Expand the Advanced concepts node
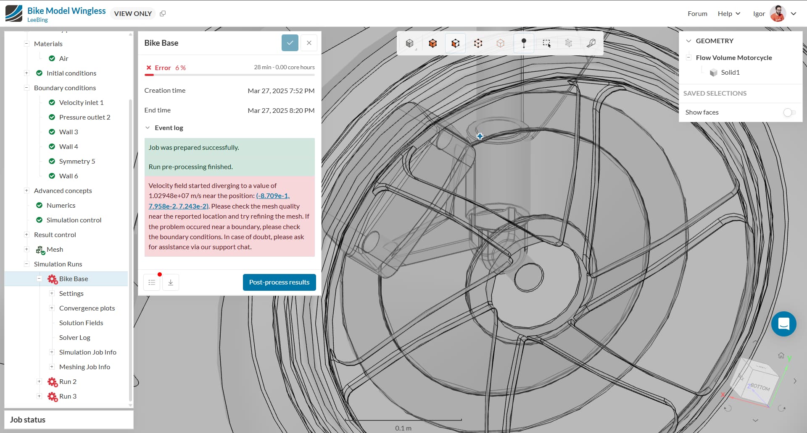Screen dimensions: 807x433 coord(26,190)
